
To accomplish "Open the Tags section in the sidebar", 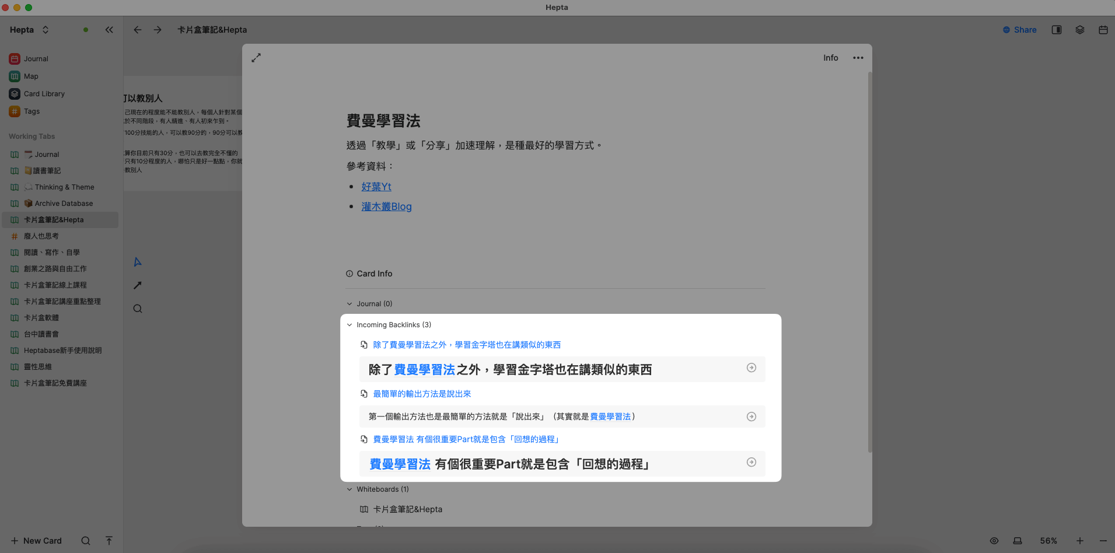I will pyautogui.click(x=32, y=111).
